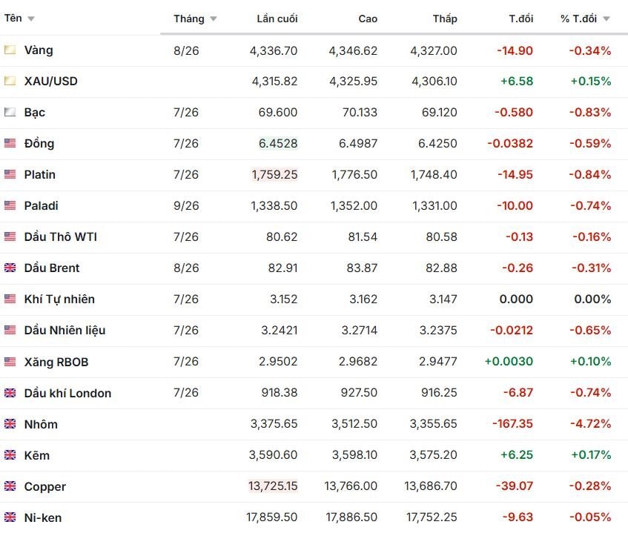Open the Xăng RBOB link
The image size is (628, 533).
(56, 362)
